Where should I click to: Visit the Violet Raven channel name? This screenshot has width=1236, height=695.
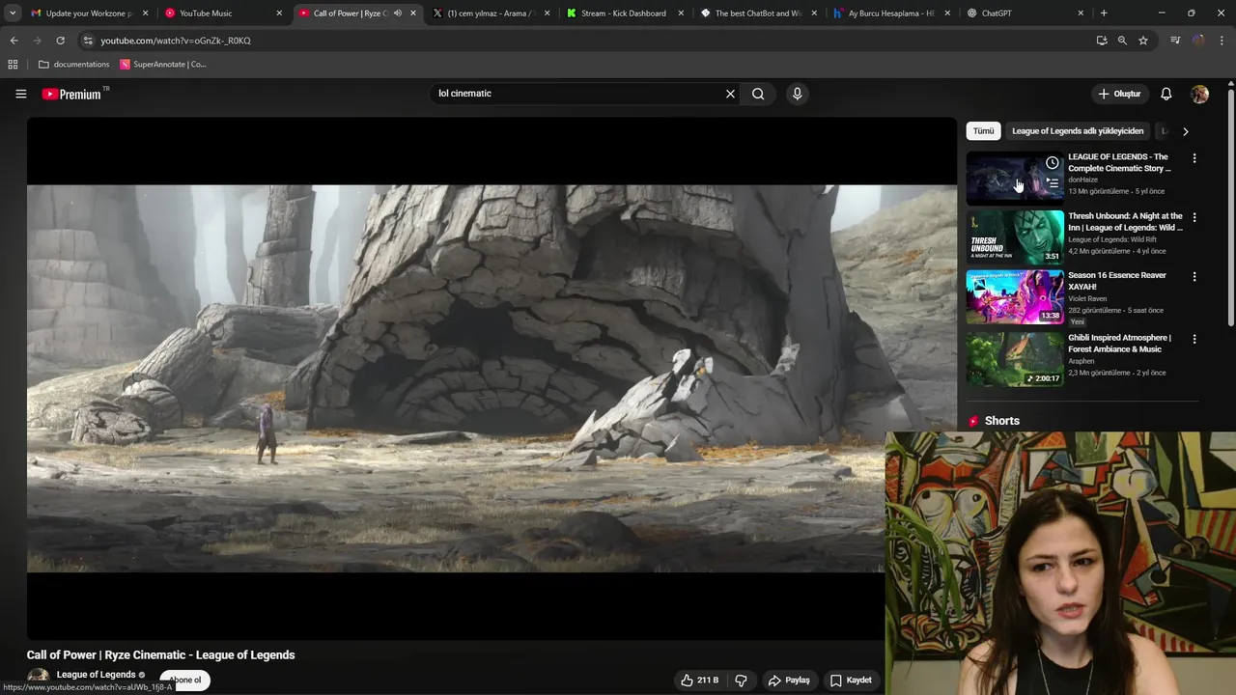pyautogui.click(x=1087, y=298)
